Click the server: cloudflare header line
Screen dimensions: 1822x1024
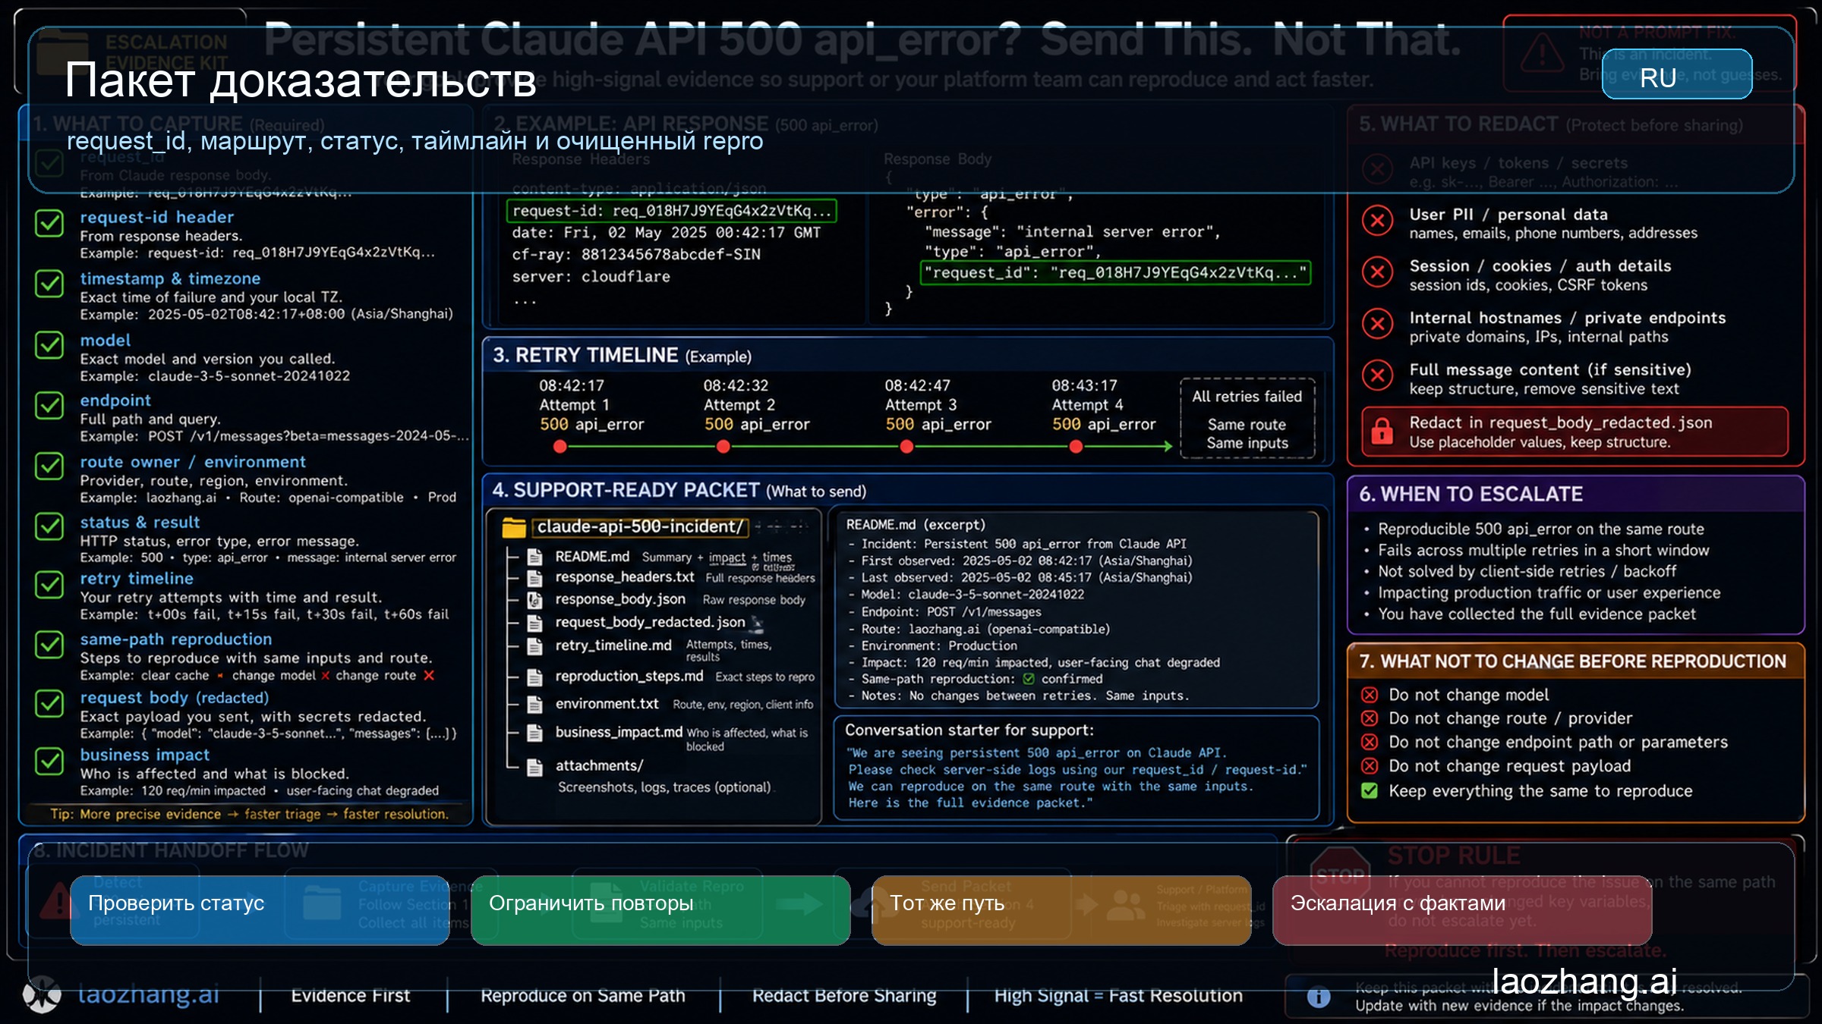591,277
